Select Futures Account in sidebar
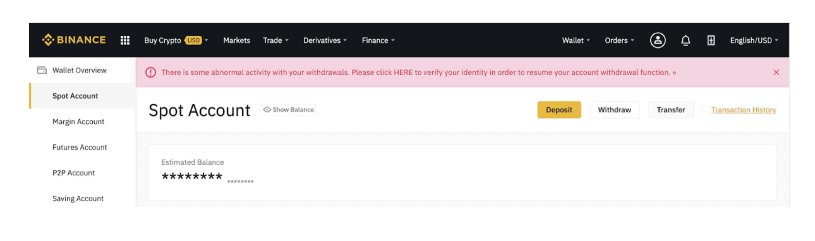The width and height of the screenshot is (815, 241). (x=80, y=148)
